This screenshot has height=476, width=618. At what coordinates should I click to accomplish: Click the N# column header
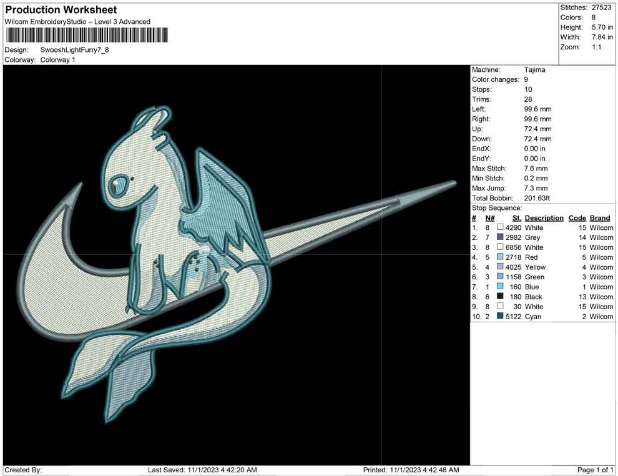point(490,218)
